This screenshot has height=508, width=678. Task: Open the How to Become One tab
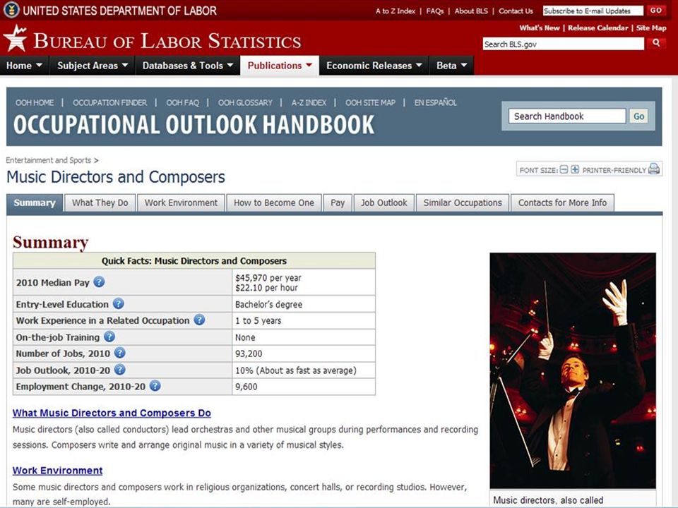(x=274, y=203)
